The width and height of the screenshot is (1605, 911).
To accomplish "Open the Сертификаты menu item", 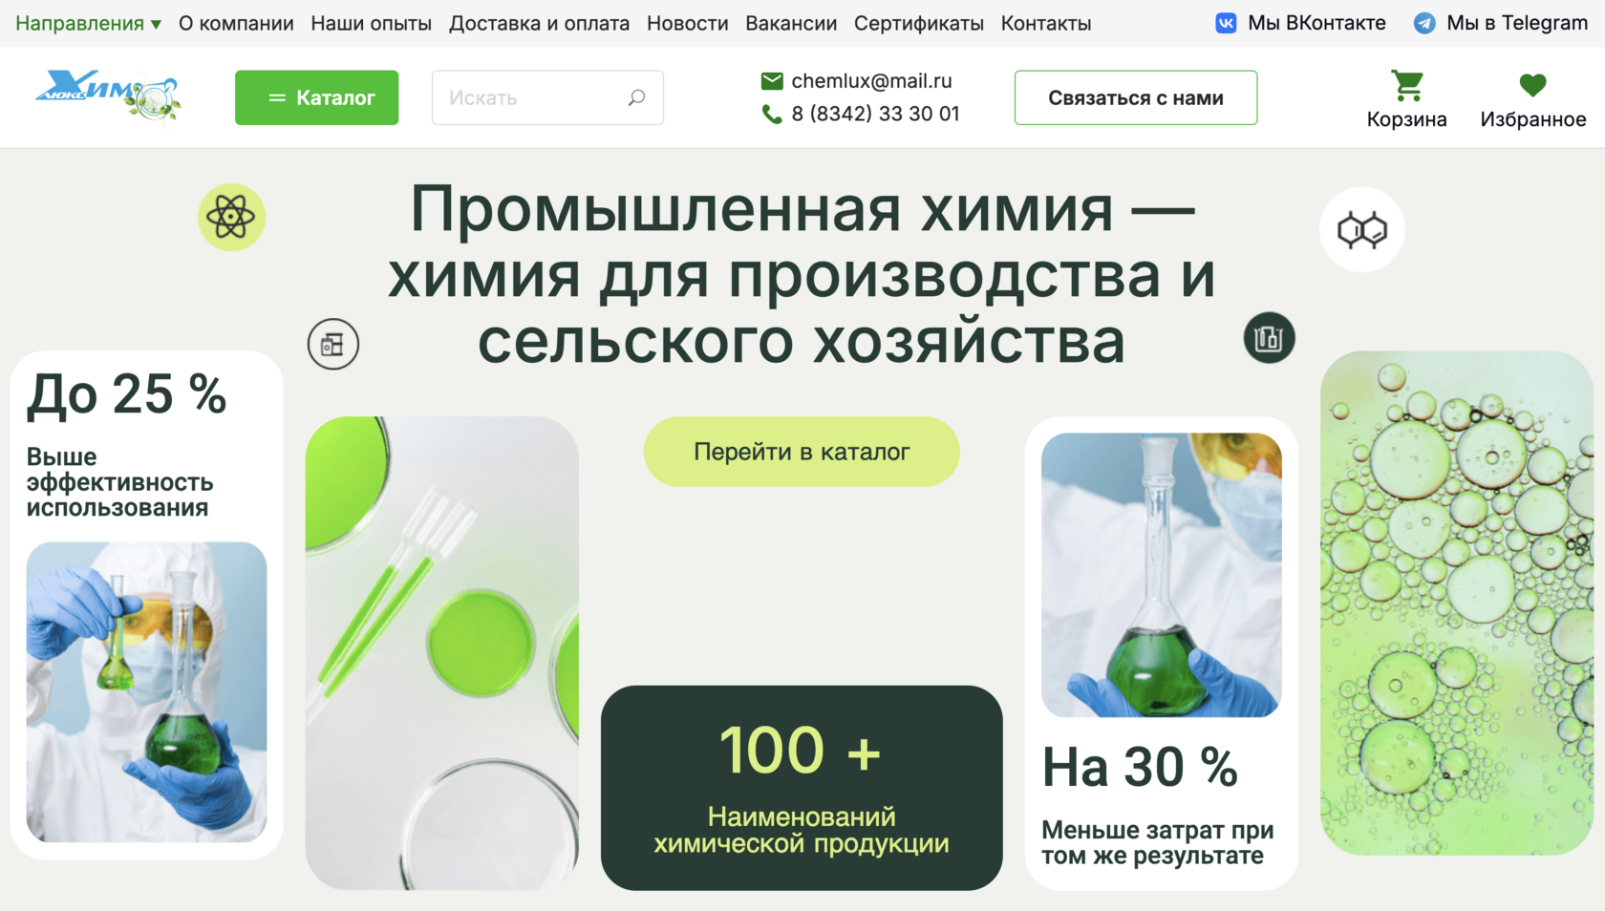I will point(918,23).
